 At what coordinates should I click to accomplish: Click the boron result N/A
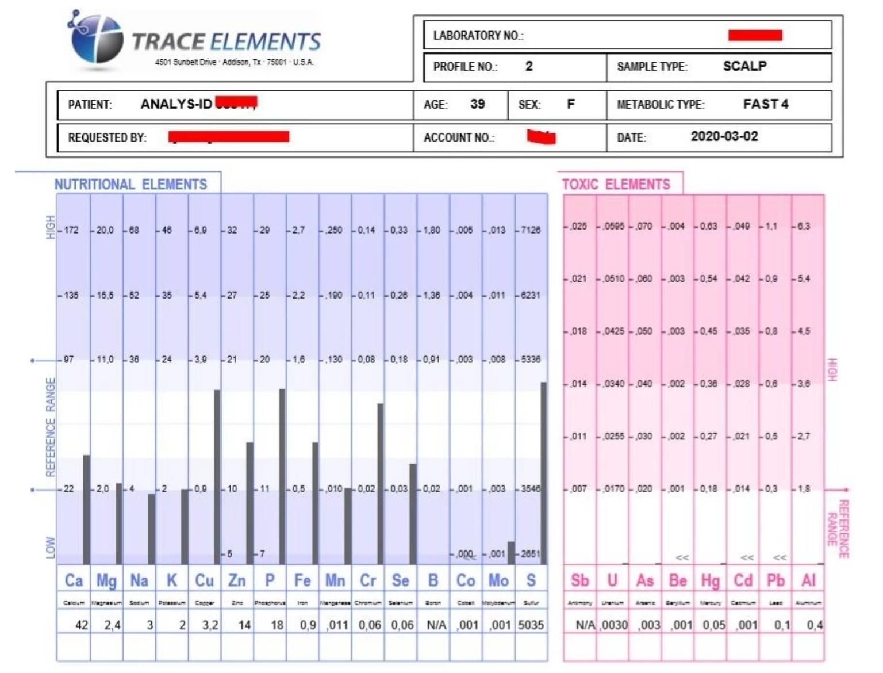click(x=436, y=625)
